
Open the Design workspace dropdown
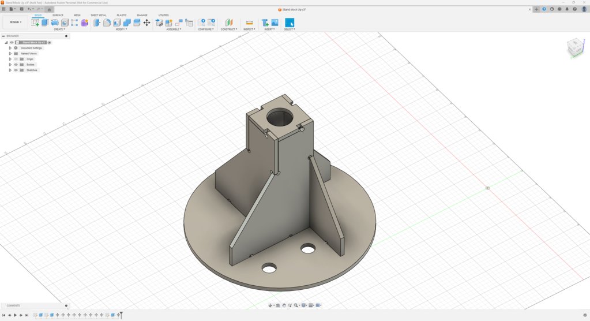tap(16, 23)
